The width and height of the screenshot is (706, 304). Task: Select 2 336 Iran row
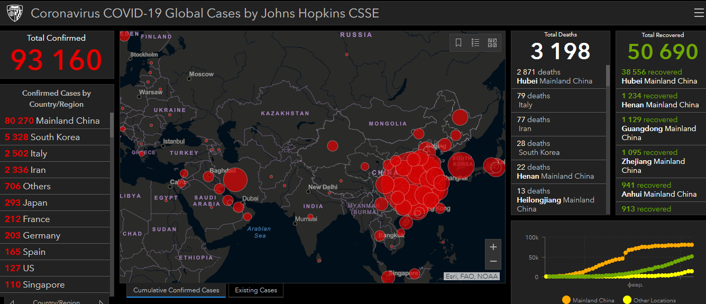[55, 170]
